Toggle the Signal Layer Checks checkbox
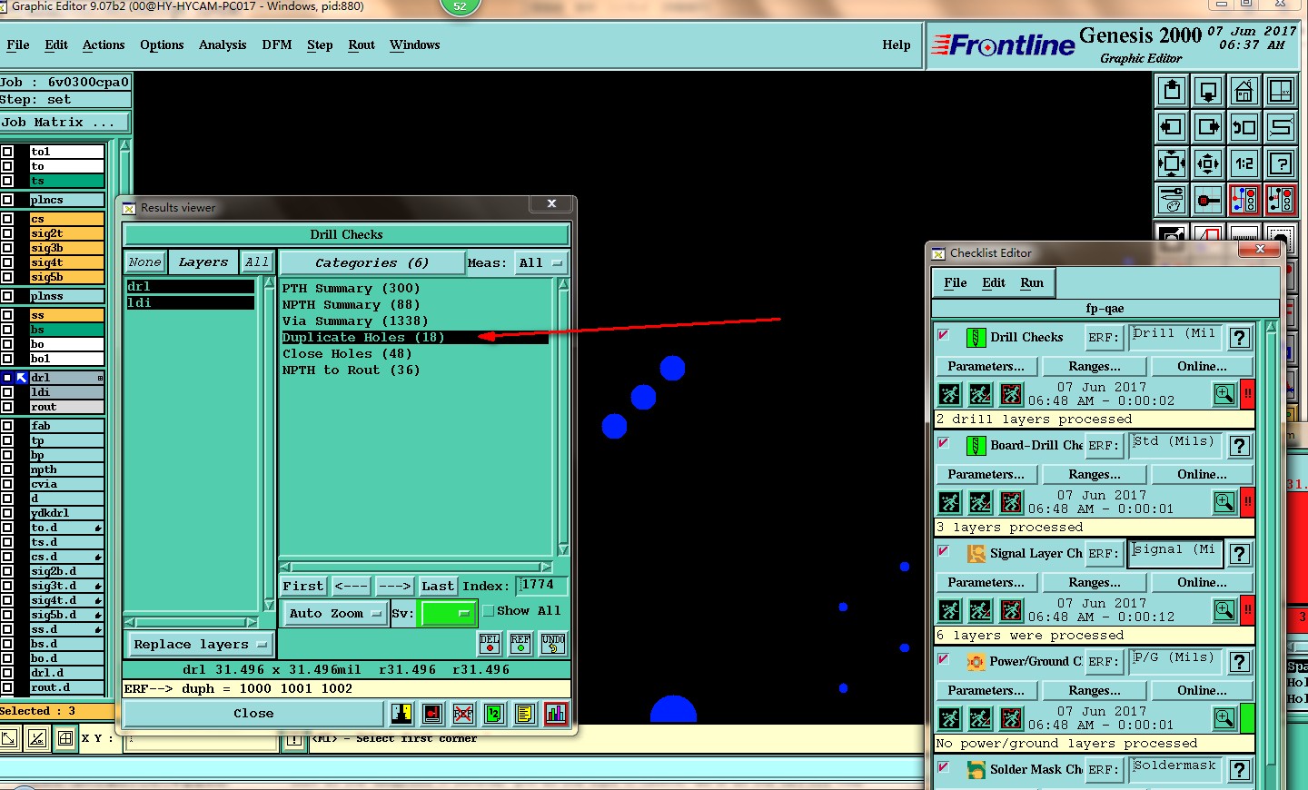1308x790 pixels. pyautogui.click(x=944, y=551)
